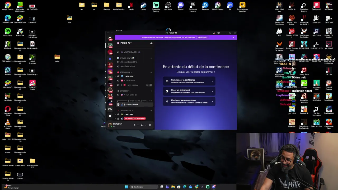
Task: Open Discord help question mark icon
Action: pyautogui.click(x=218, y=33)
